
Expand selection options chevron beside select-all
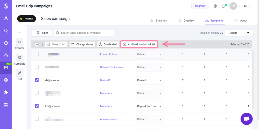tap(43, 44)
